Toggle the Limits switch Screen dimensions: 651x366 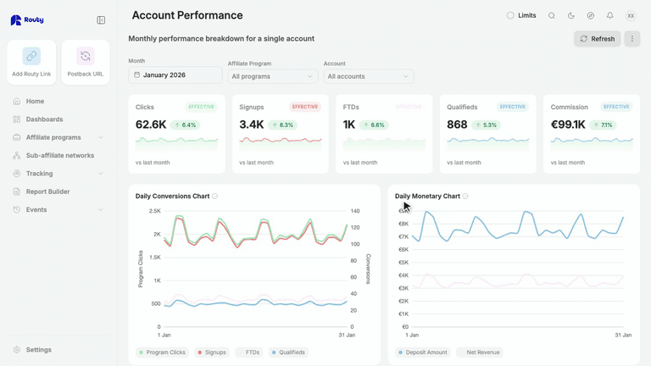(510, 15)
